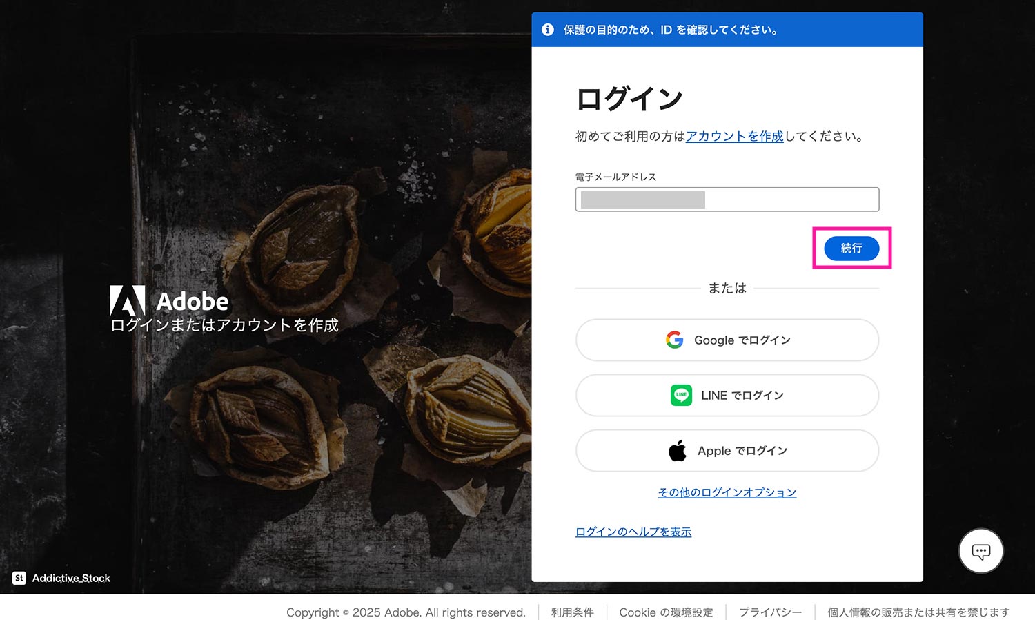Click 個人情報の販売または共有を禁じます
The height and width of the screenshot is (620, 1035).
pyautogui.click(x=918, y=612)
